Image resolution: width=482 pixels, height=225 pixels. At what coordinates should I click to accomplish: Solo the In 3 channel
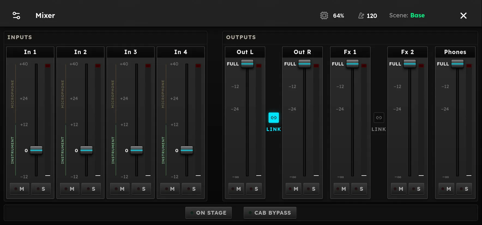click(x=141, y=189)
